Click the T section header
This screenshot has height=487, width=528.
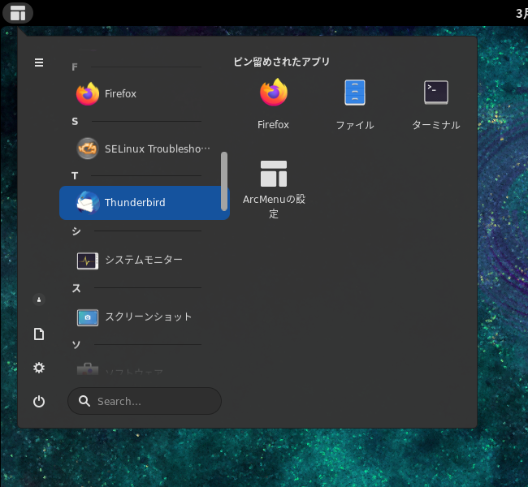point(75,175)
